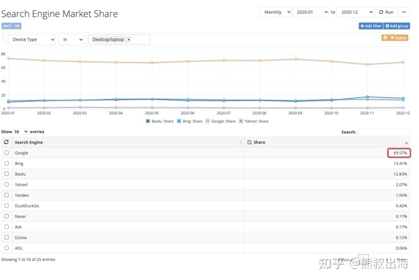Click Baidu's 12.83% share value
419x280 pixels.
[400, 174]
